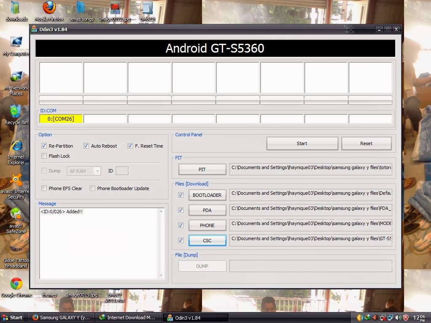This screenshot has width=431, height=323.
Task: Uncheck the BOOTLOADER file checkbox
Action: pos(181,195)
